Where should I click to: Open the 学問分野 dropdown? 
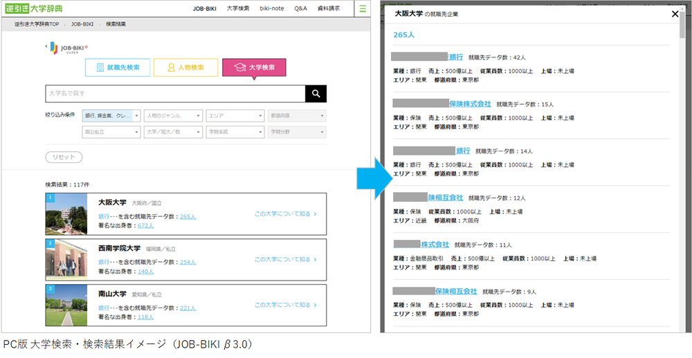tap(297, 132)
